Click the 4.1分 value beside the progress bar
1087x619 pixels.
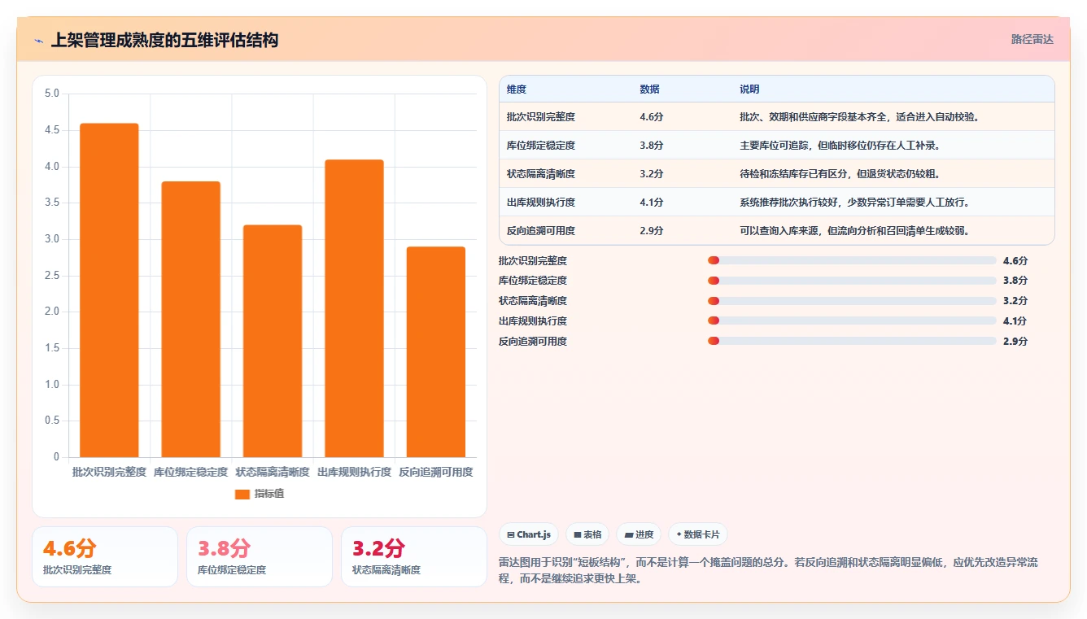click(x=1015, y=321)
